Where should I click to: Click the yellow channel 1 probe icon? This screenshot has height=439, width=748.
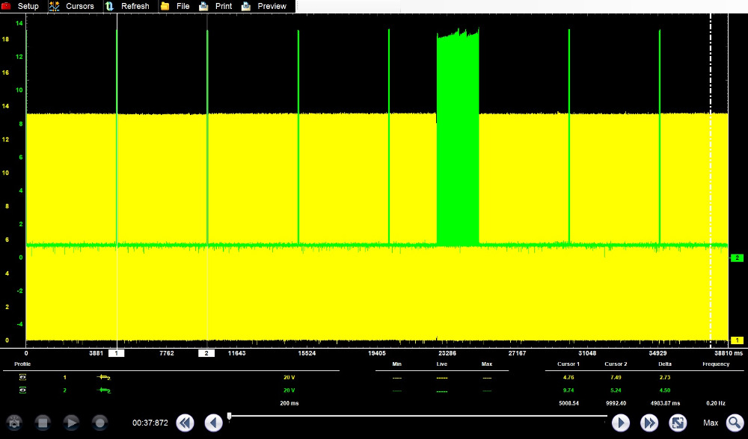point(103,377)
